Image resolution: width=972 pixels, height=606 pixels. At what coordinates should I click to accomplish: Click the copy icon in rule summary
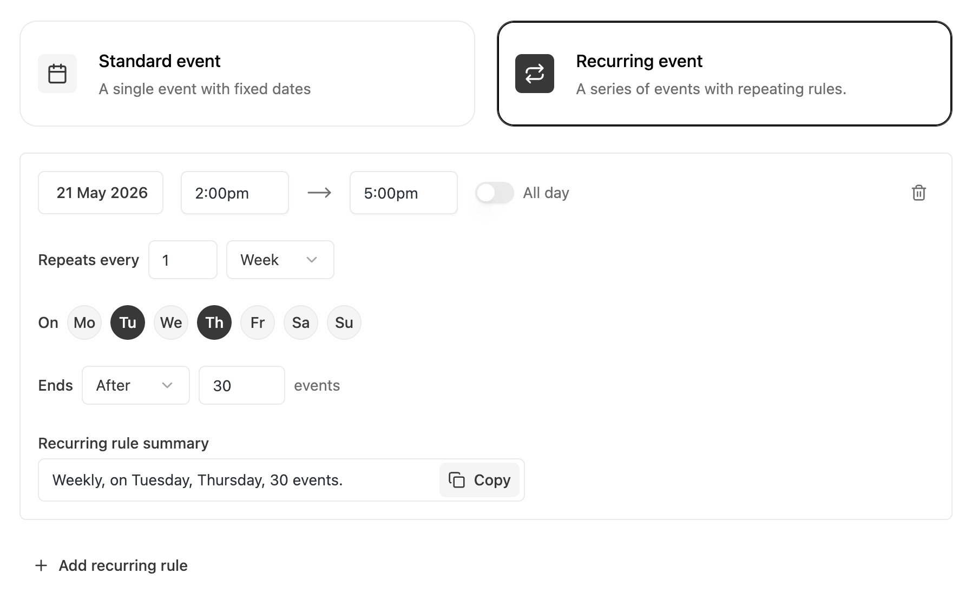[457, 480]
